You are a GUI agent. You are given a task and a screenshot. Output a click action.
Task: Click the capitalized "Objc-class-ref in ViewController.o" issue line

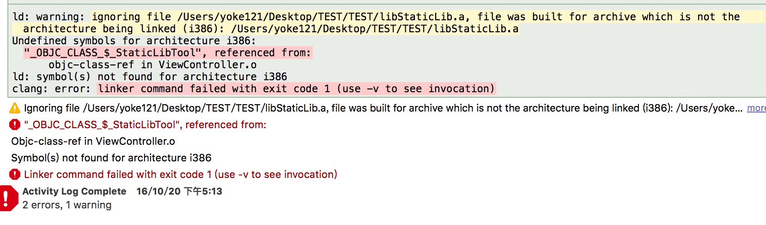(93, 141)
